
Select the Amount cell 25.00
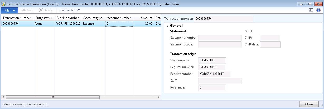pos(144,24)
